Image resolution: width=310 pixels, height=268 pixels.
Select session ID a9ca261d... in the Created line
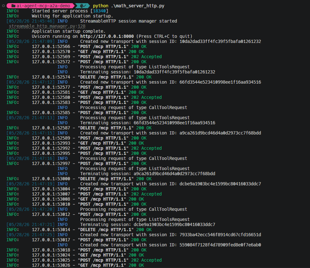click(220, 133)
